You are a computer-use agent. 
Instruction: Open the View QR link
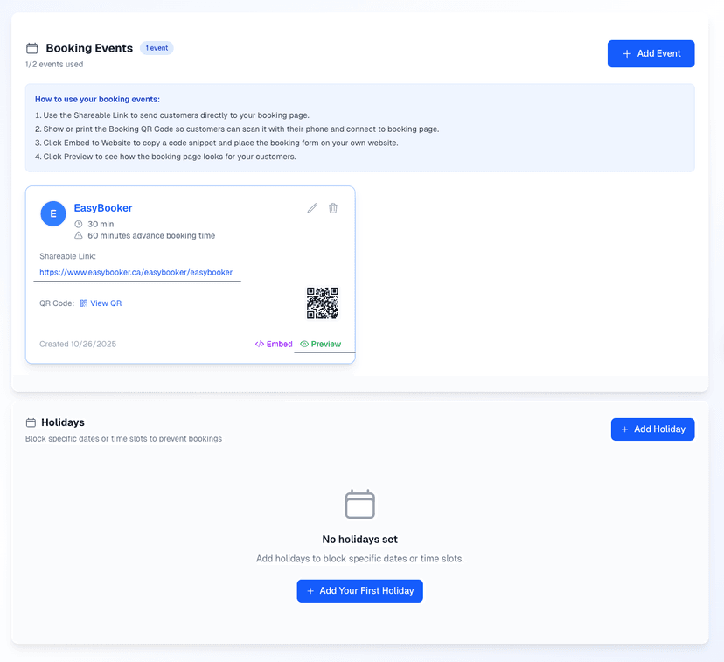point(108,303)
